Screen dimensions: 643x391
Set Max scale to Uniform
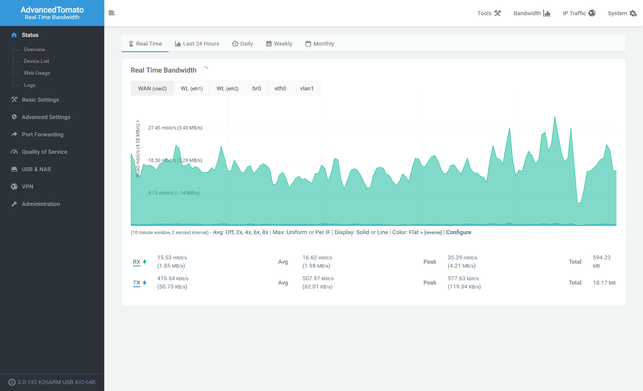(x=297, y=232)
